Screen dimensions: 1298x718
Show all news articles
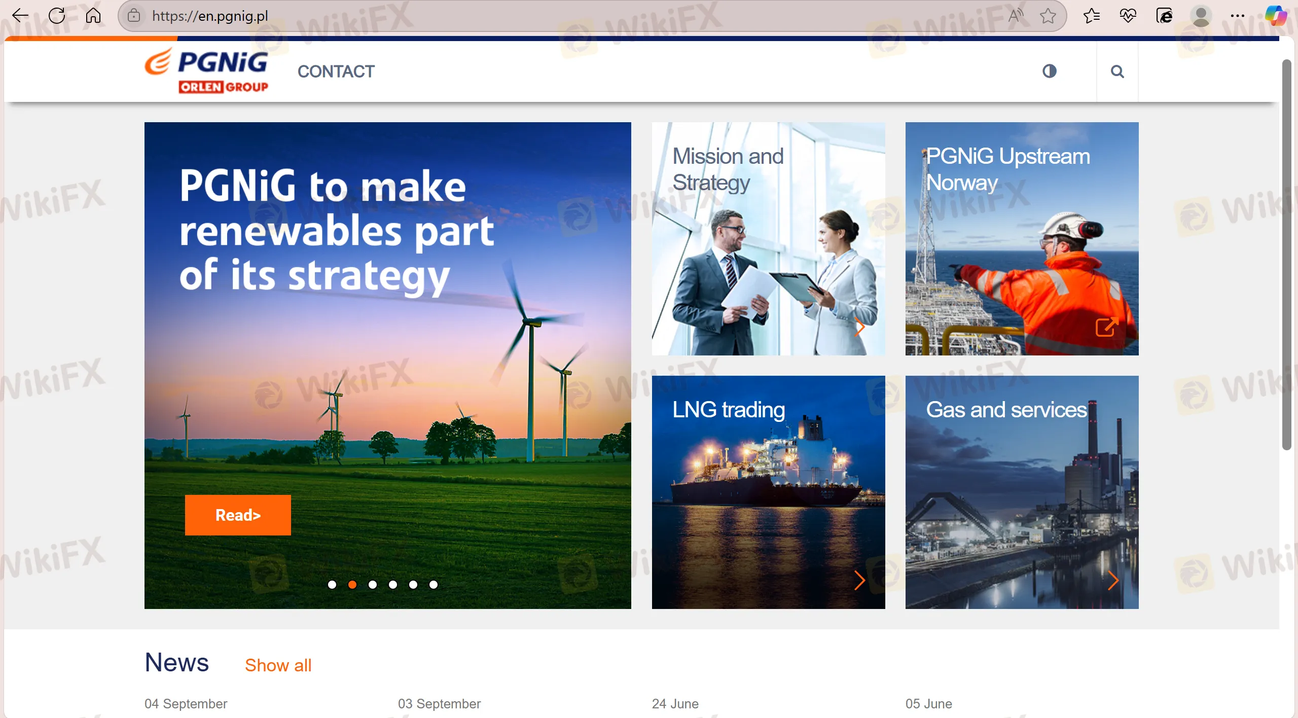(278, 665)
